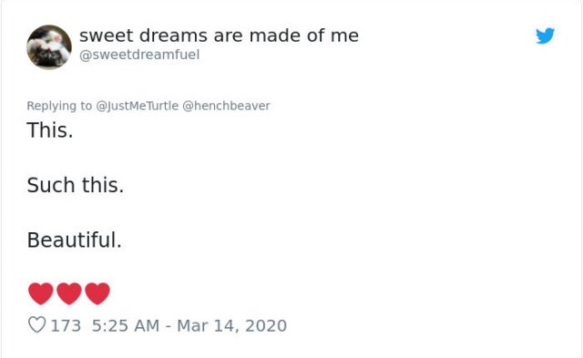Viewport: 583px width, 358px height.
Task: Click the word dreams in the display name
Action: pyautogui.click(x=173, y=36)
